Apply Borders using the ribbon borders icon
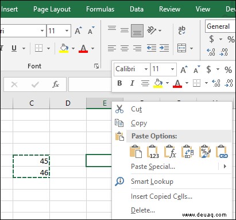Image resolution: width=236 pixels, height=220 pixels. coord(38,48)
